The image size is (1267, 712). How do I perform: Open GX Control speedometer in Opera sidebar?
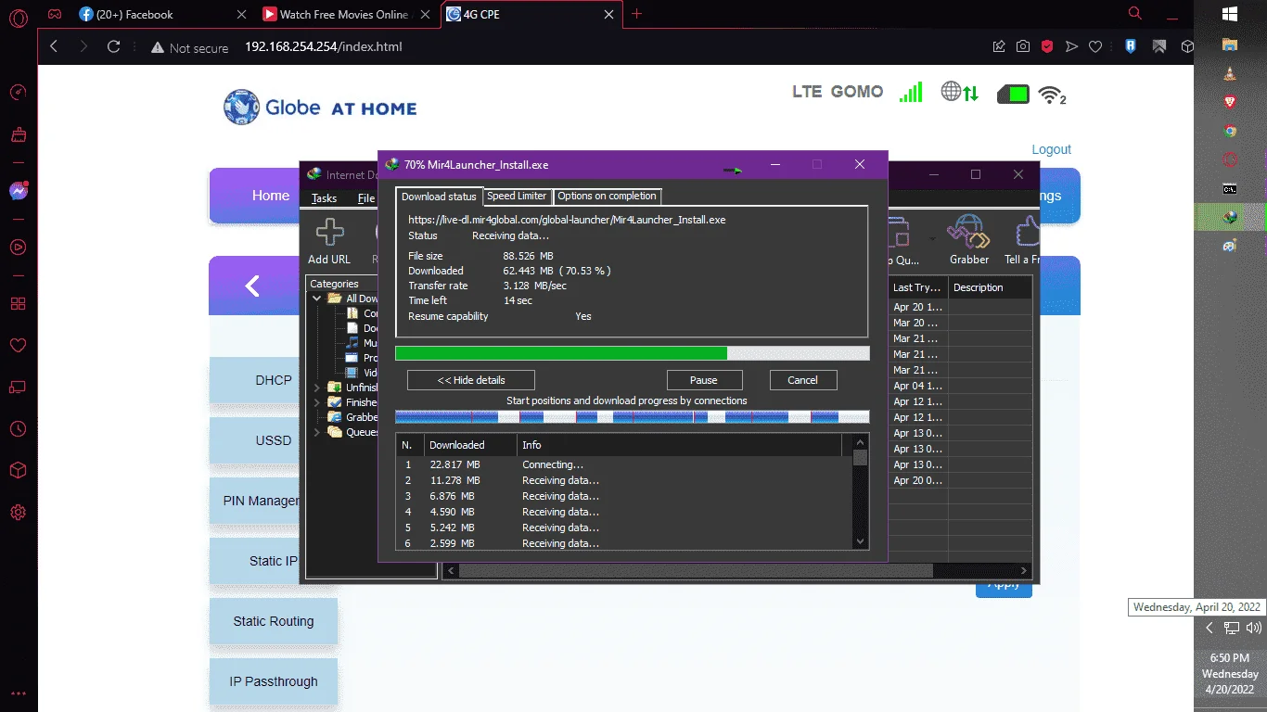[x=18, y=93]
